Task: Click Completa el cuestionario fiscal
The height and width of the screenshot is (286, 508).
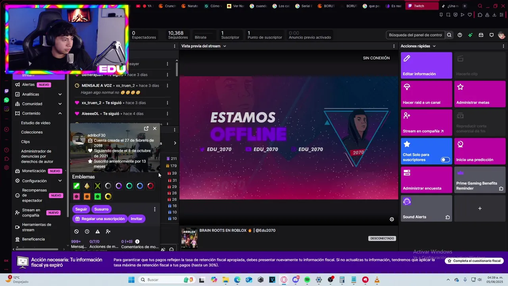Action: (474, 261)
